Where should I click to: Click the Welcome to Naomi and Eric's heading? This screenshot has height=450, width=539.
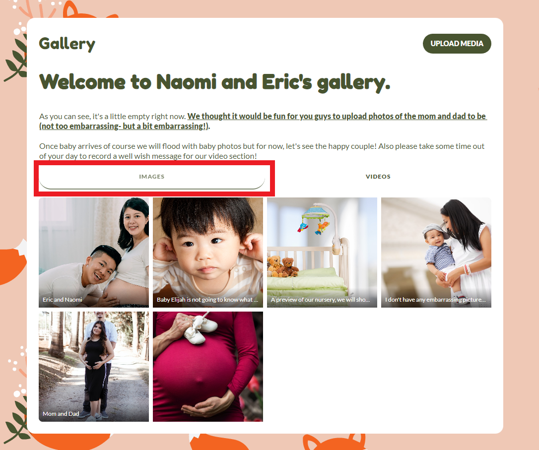pos(215,83)
